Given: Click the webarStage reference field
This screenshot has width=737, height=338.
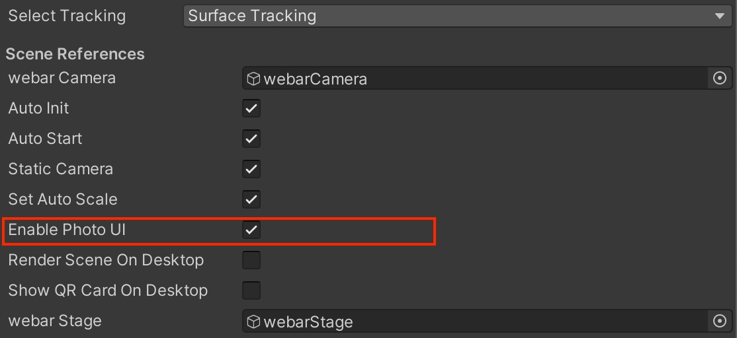Looking at the screenshot, I should (x=476, y=321).
